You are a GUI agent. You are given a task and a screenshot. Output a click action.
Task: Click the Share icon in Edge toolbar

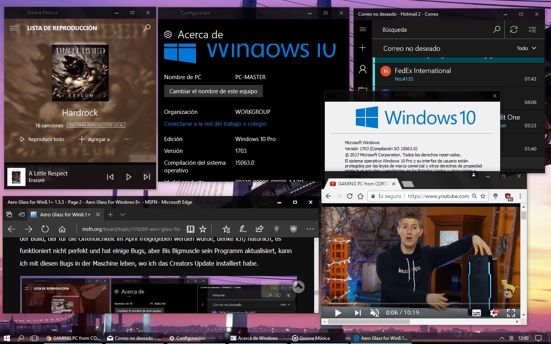(x=259, y=229)
